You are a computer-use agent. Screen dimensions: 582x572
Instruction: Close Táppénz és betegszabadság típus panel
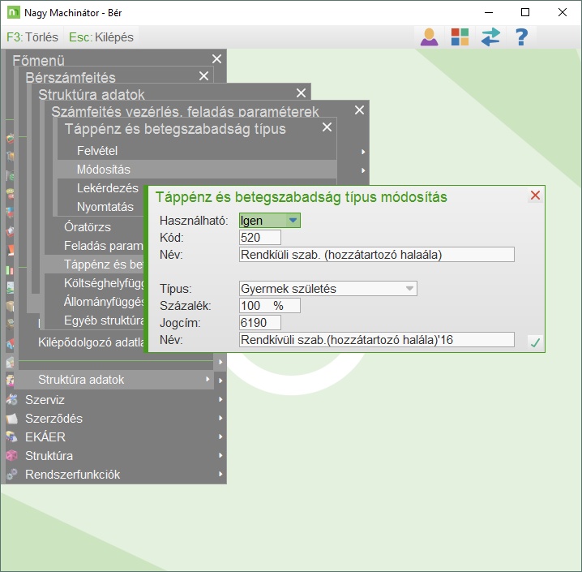[x=327, y=127]
